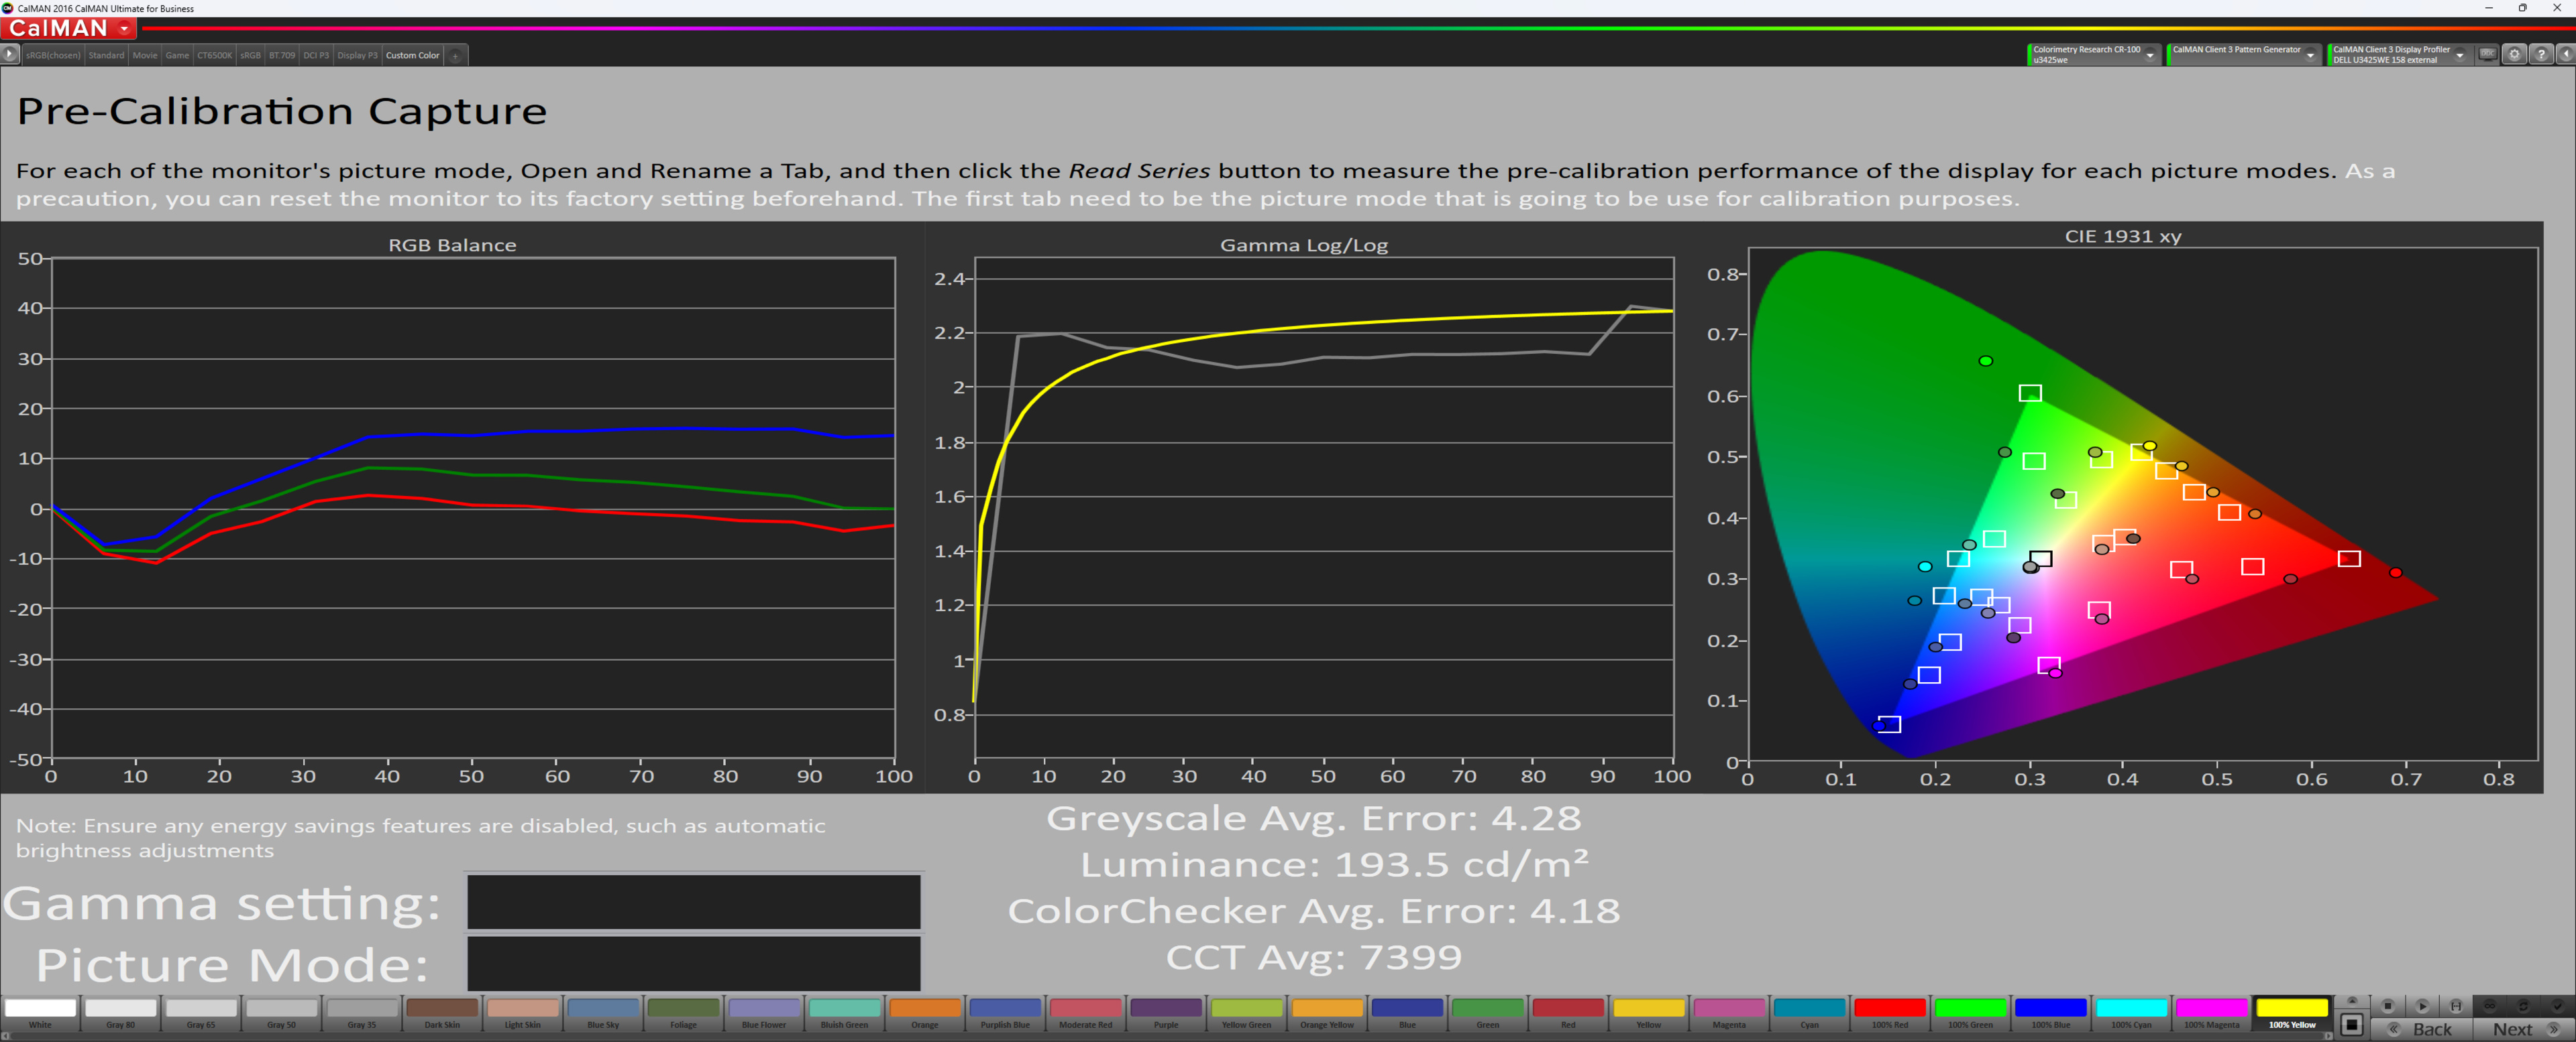Toggle the checkmark icon near Next
2576x1042 pixels.
pyautogui.click(x=2558, y=1006)
